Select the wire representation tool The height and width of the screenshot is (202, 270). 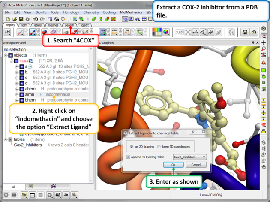click(x=20, y=32)
